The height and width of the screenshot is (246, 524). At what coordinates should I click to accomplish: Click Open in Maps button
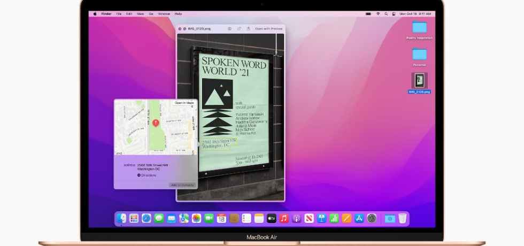pyautogui.click(x=184, y=103)
